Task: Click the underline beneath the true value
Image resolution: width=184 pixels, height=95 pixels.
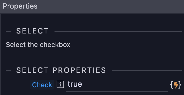Action: (117, 92)
